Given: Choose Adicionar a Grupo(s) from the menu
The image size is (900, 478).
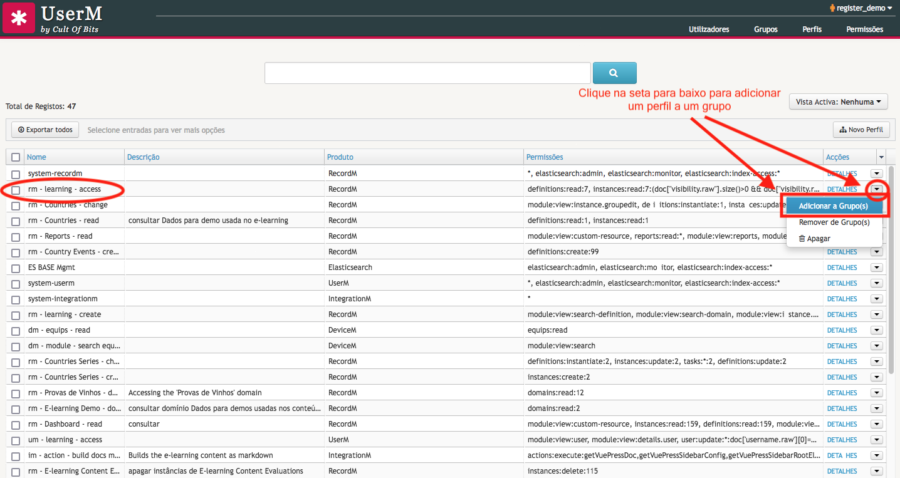Looking at the screenshot, I should coord(834,206).
